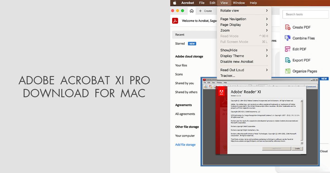Click the Adobe Acrobat logo beside the Welcome message

click(175, 21)
